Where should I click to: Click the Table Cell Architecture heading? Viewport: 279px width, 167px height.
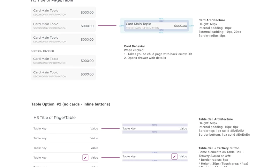coord(216,119)
